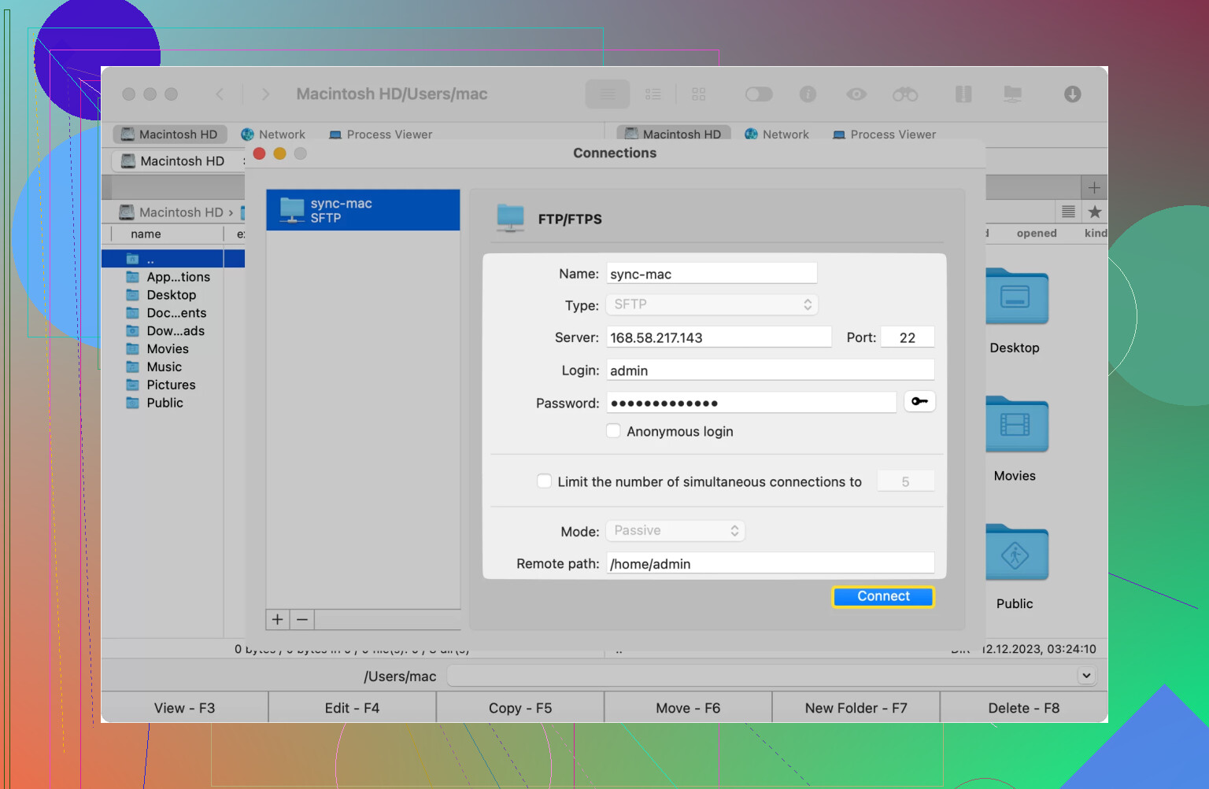The width and height of the screenshot is (1209, 789).
Task: Click the binoculars search icon in toolbar
Action: (x=904, y=94)
